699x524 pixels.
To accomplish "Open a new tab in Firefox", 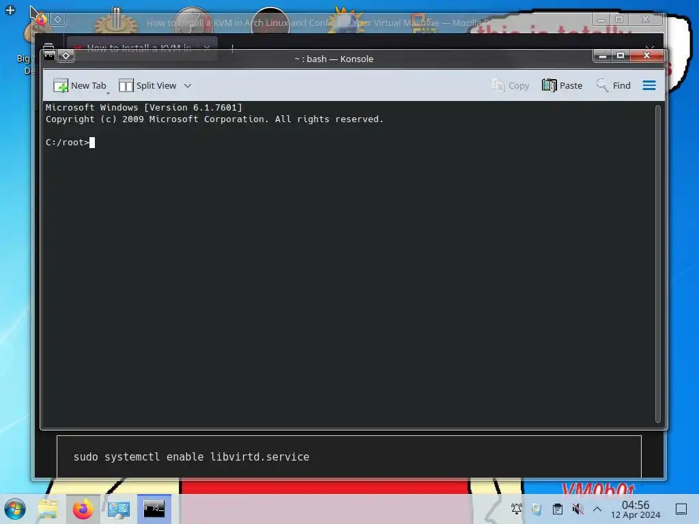I will tap(232, 48).
